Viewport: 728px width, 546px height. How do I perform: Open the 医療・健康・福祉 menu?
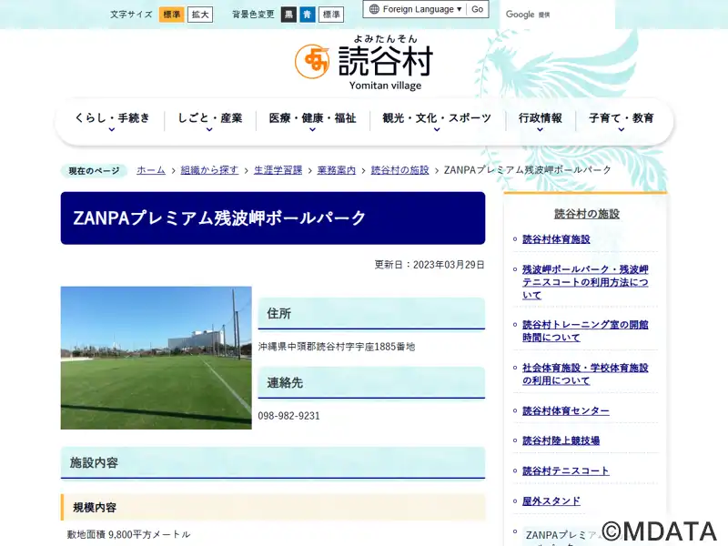[x=312, y=120]
